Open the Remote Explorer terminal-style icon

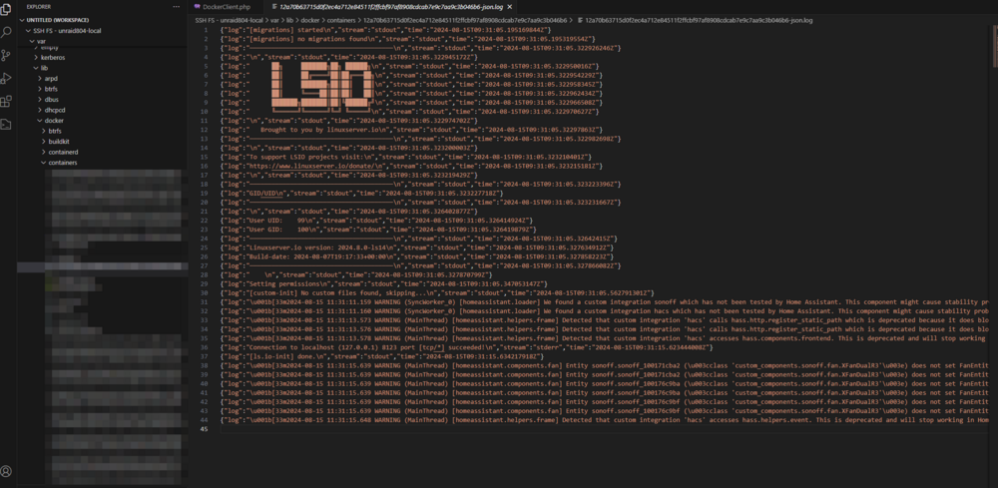click(6, 124)
